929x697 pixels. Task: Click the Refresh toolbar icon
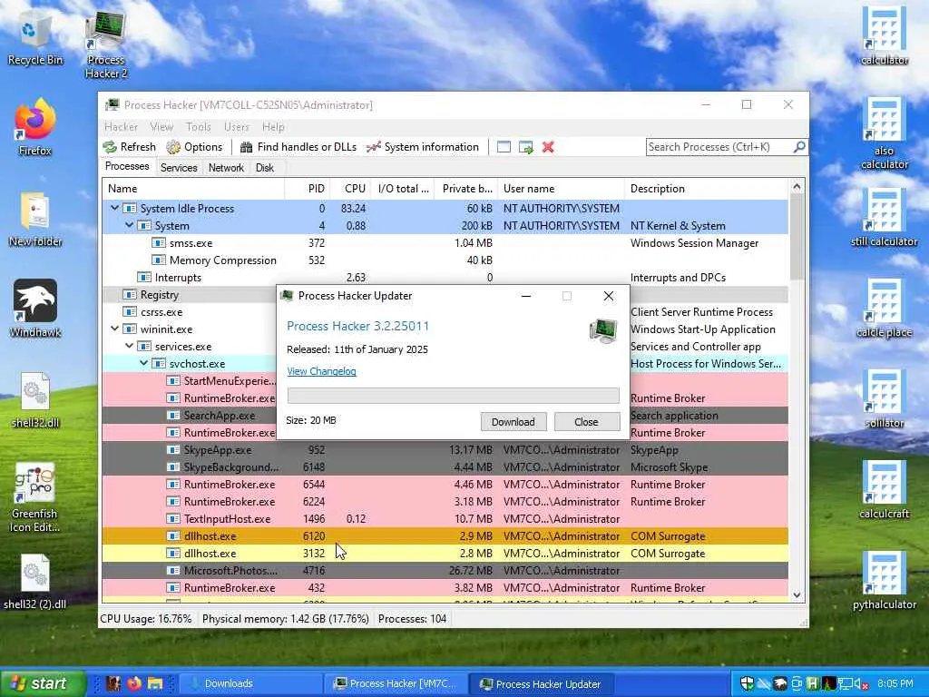pos(110,147)
